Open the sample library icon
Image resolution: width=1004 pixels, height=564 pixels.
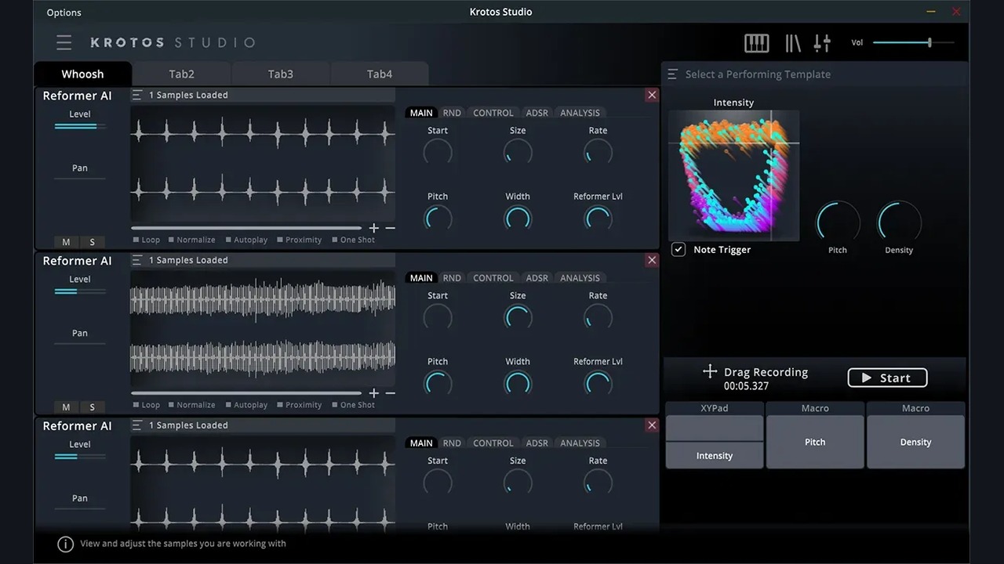(793, 43)
